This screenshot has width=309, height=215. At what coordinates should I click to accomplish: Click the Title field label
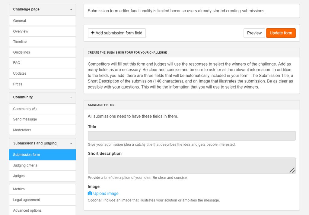pyautogui.click(x=92, y=127)
